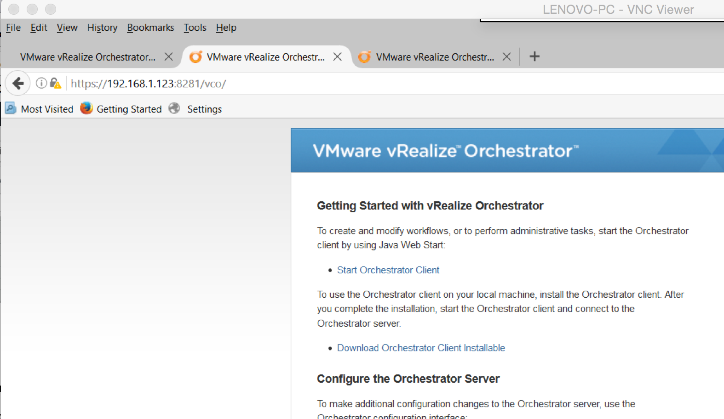
Task: Open the View menu
Action: [67, 28]
